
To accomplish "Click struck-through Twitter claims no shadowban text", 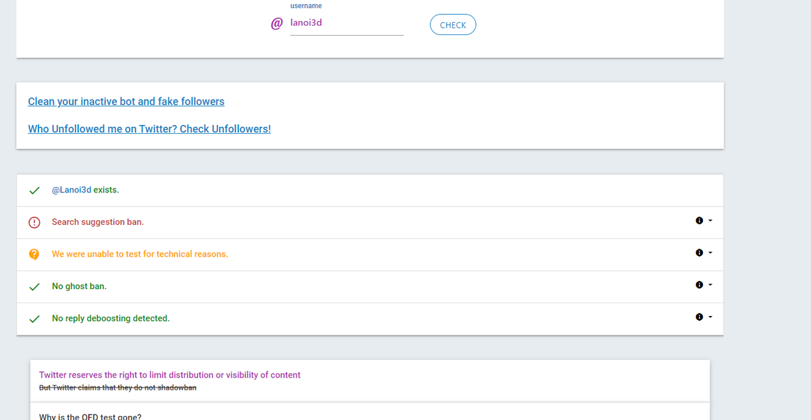I will pos(118,388).
